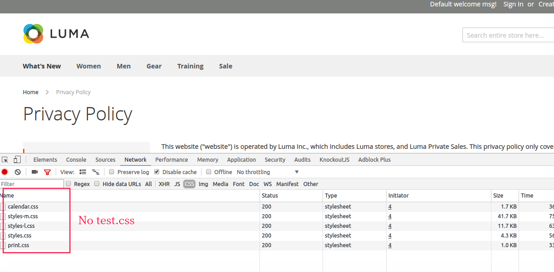The image size is (554, 272).
Task: Open the KnockoutJS tab
Action: click(335, 160)
